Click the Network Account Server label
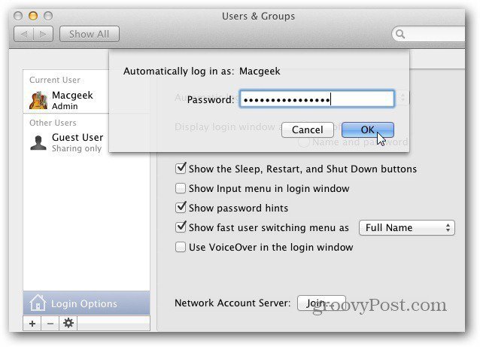 232,303
